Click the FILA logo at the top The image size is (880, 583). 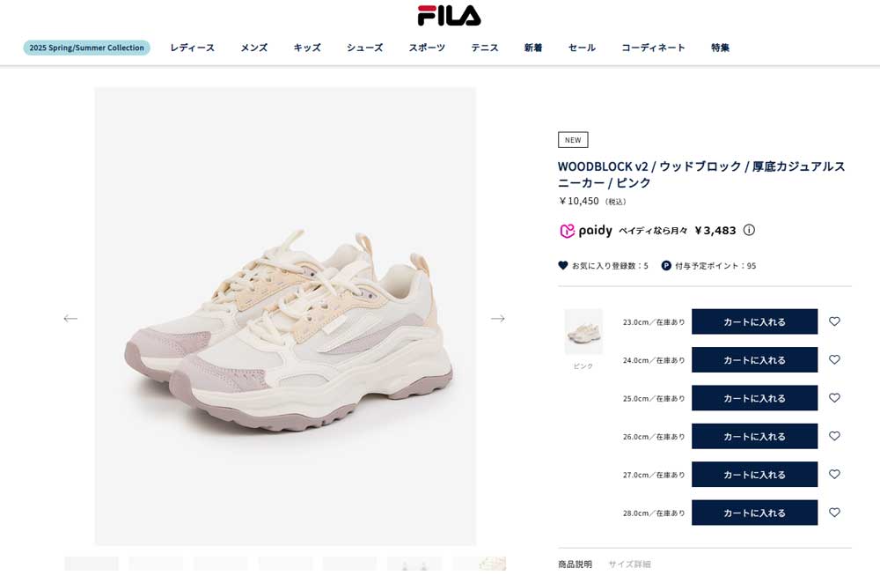449,16
